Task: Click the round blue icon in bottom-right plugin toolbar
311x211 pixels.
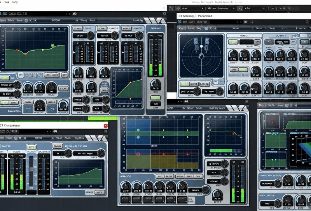Action: tap(287, 105)
